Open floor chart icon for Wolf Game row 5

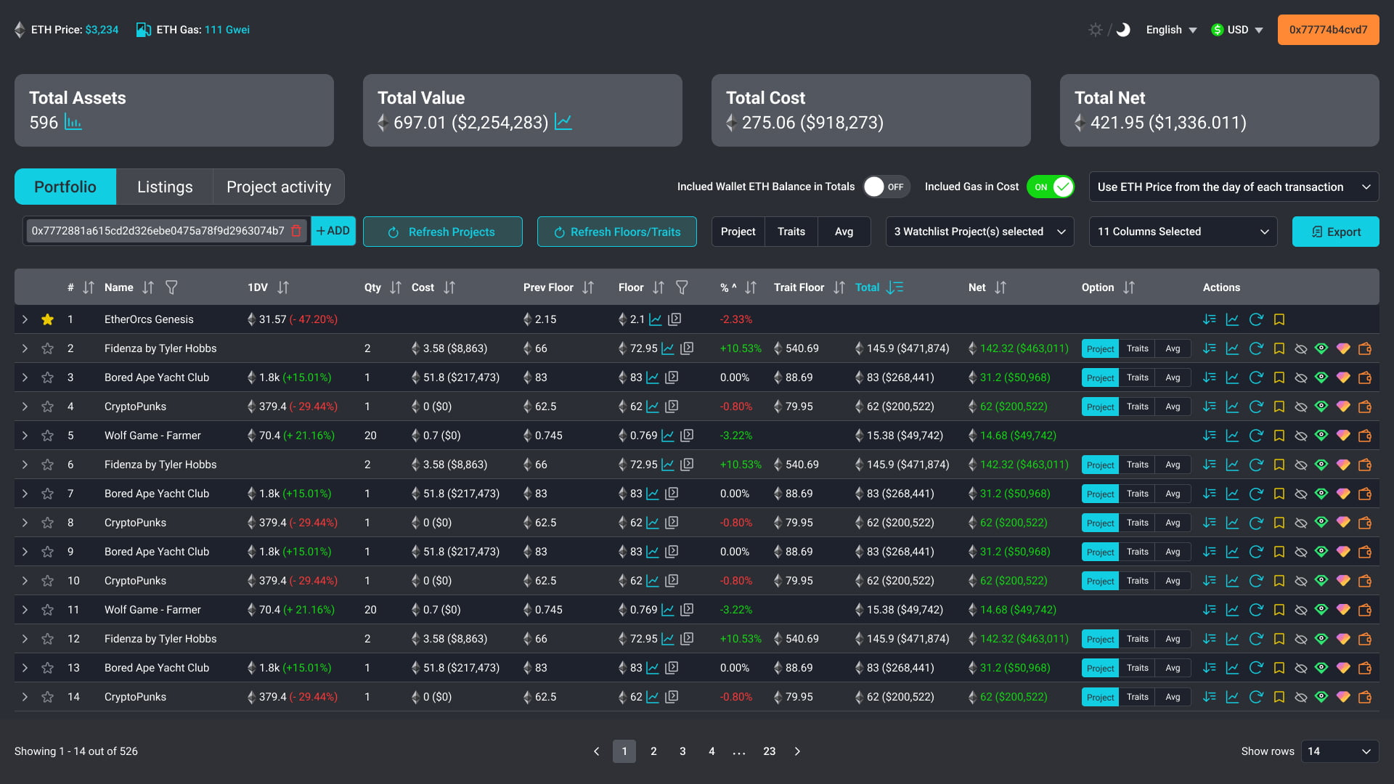pos(668,436)
